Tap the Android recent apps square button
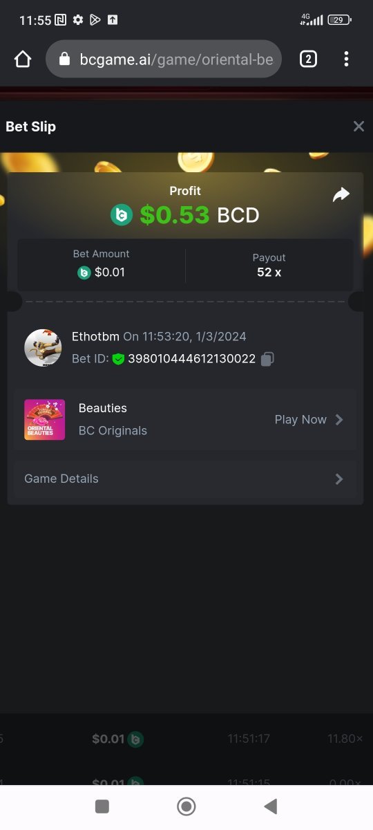The width and height of the screenshot is (373, 830). (x=102, y=806)
